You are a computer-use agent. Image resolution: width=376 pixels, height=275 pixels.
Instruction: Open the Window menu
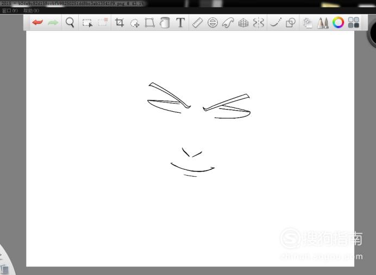pos(10,11)
